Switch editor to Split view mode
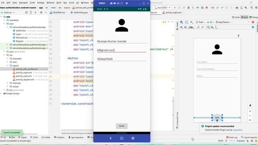Screen dimensions: 258x145 tap(244, 17)
